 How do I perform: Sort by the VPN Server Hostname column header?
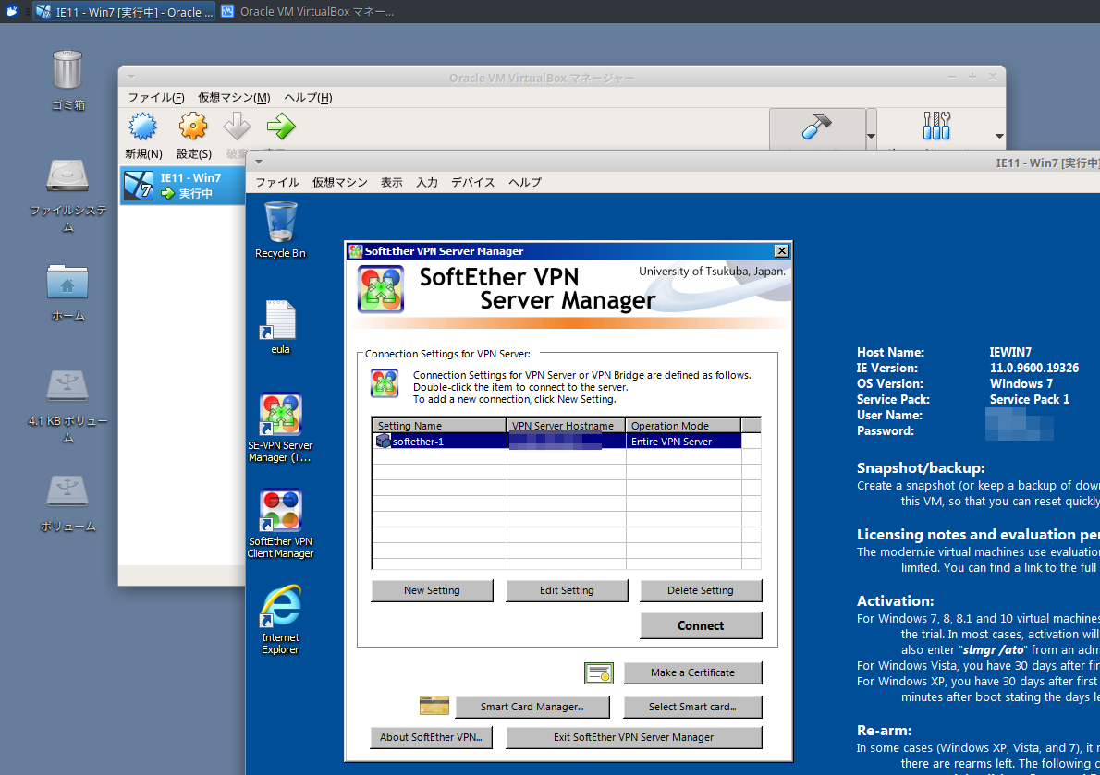(566, 425)
